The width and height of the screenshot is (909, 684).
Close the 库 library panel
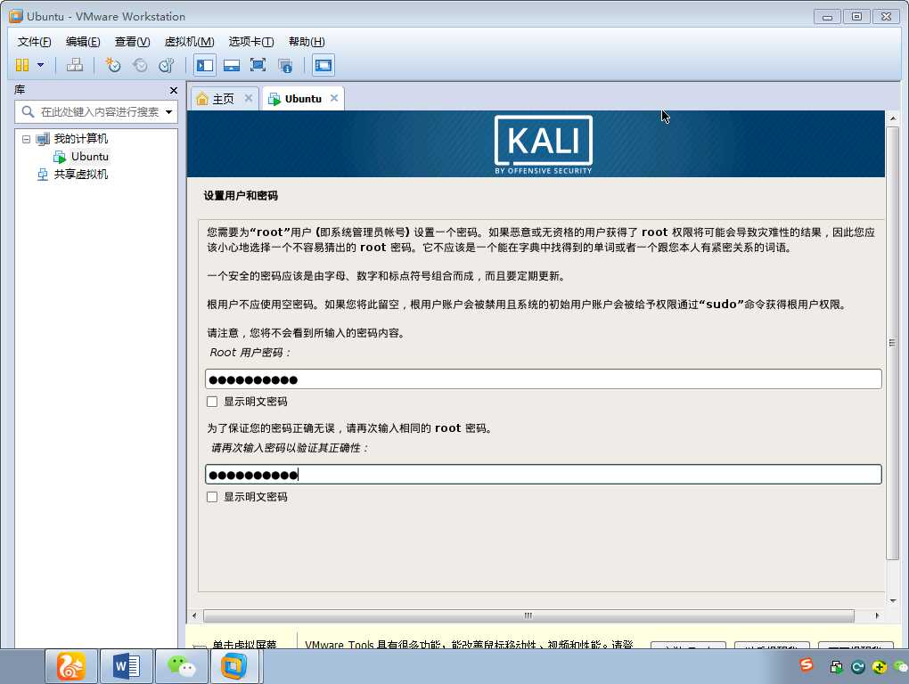pyautogui.click(x=174, y=90)
